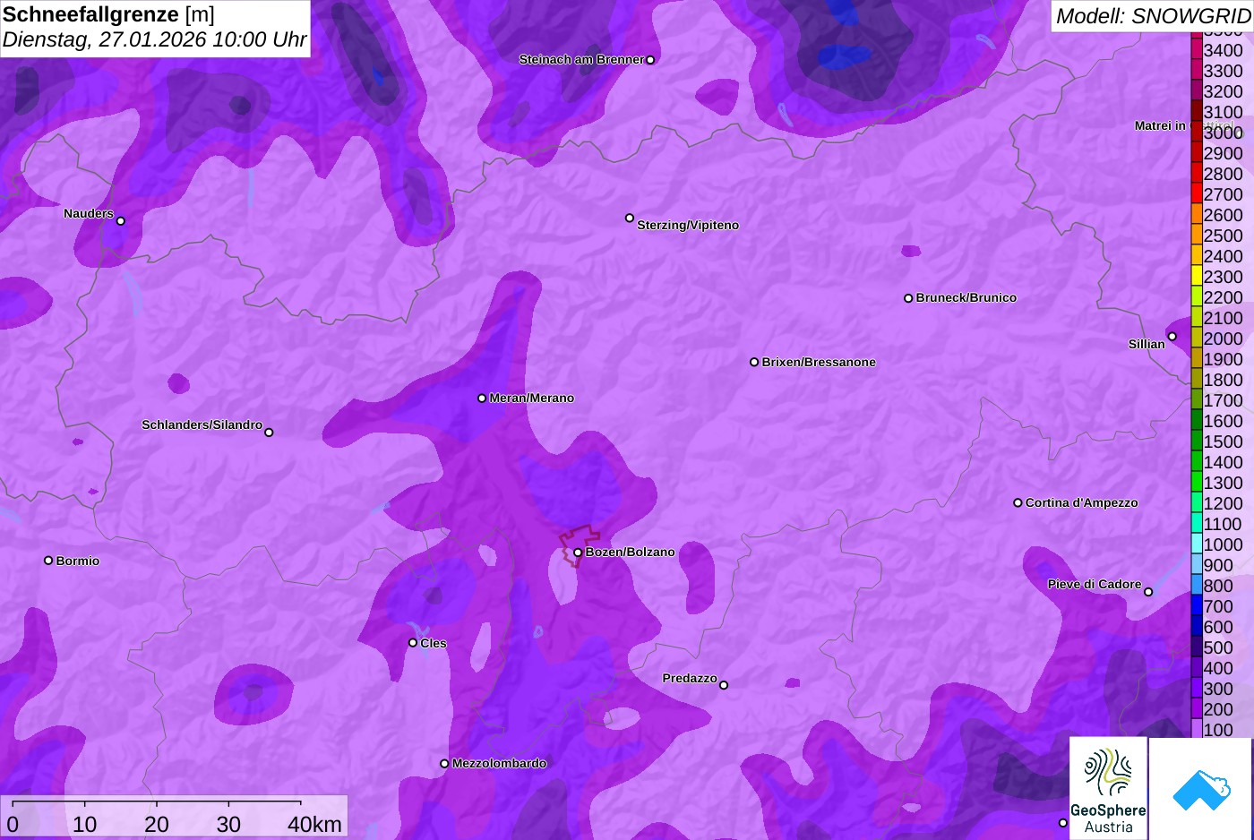Click the Bormio label text

[78, 561]
